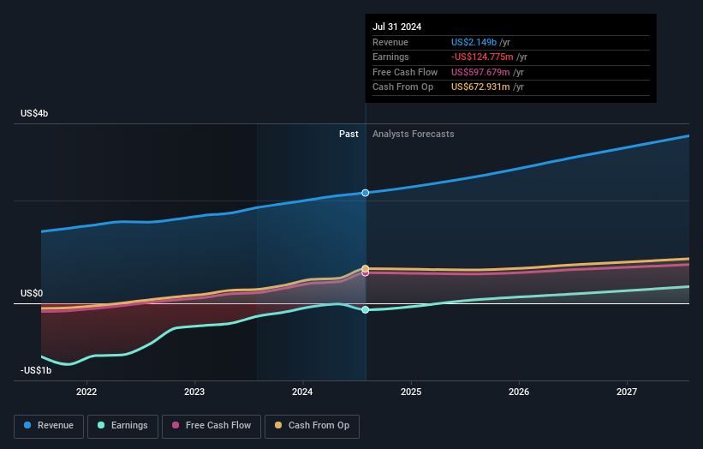703x449 pixels.
Task: Click the Free Cash Flow label in tooltip
Action: click(x=405, y=72)
